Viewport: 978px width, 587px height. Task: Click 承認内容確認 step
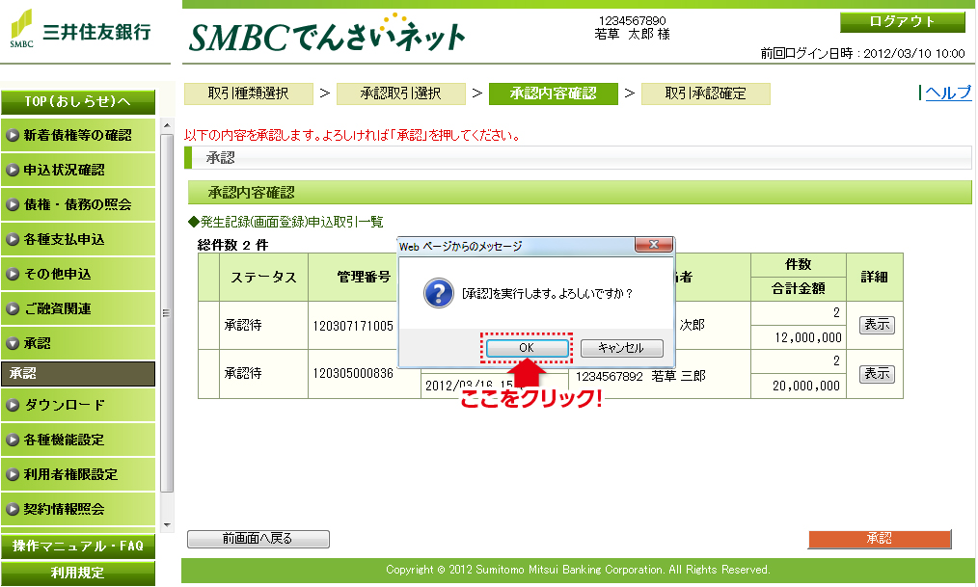tap(554, 93)
